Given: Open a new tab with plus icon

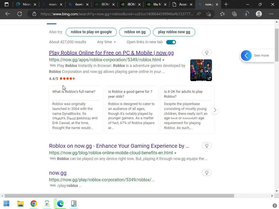Looking at the screenshot, I should (x=226, y=4).
